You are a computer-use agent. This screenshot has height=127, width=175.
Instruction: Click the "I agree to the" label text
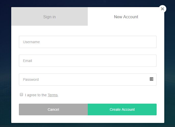[x=36, y=95]
